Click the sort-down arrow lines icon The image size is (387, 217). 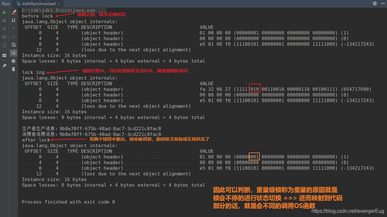click(13, 20)
